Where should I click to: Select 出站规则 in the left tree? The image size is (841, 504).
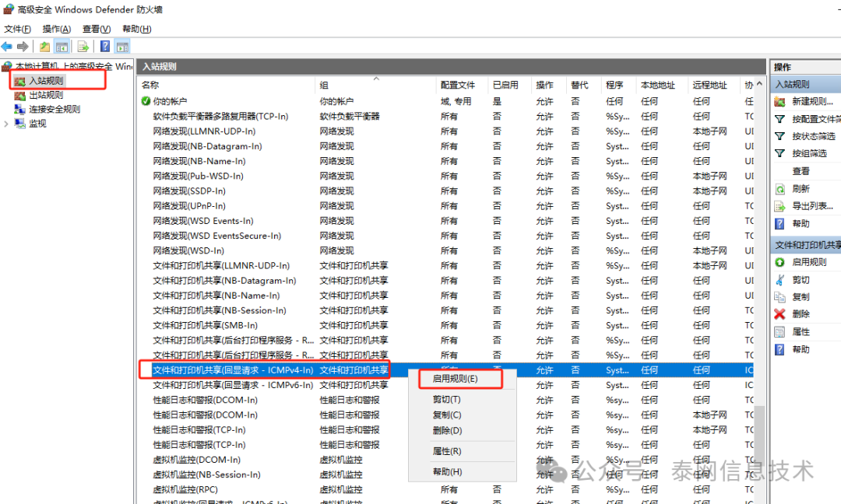[x=46, y=95]
